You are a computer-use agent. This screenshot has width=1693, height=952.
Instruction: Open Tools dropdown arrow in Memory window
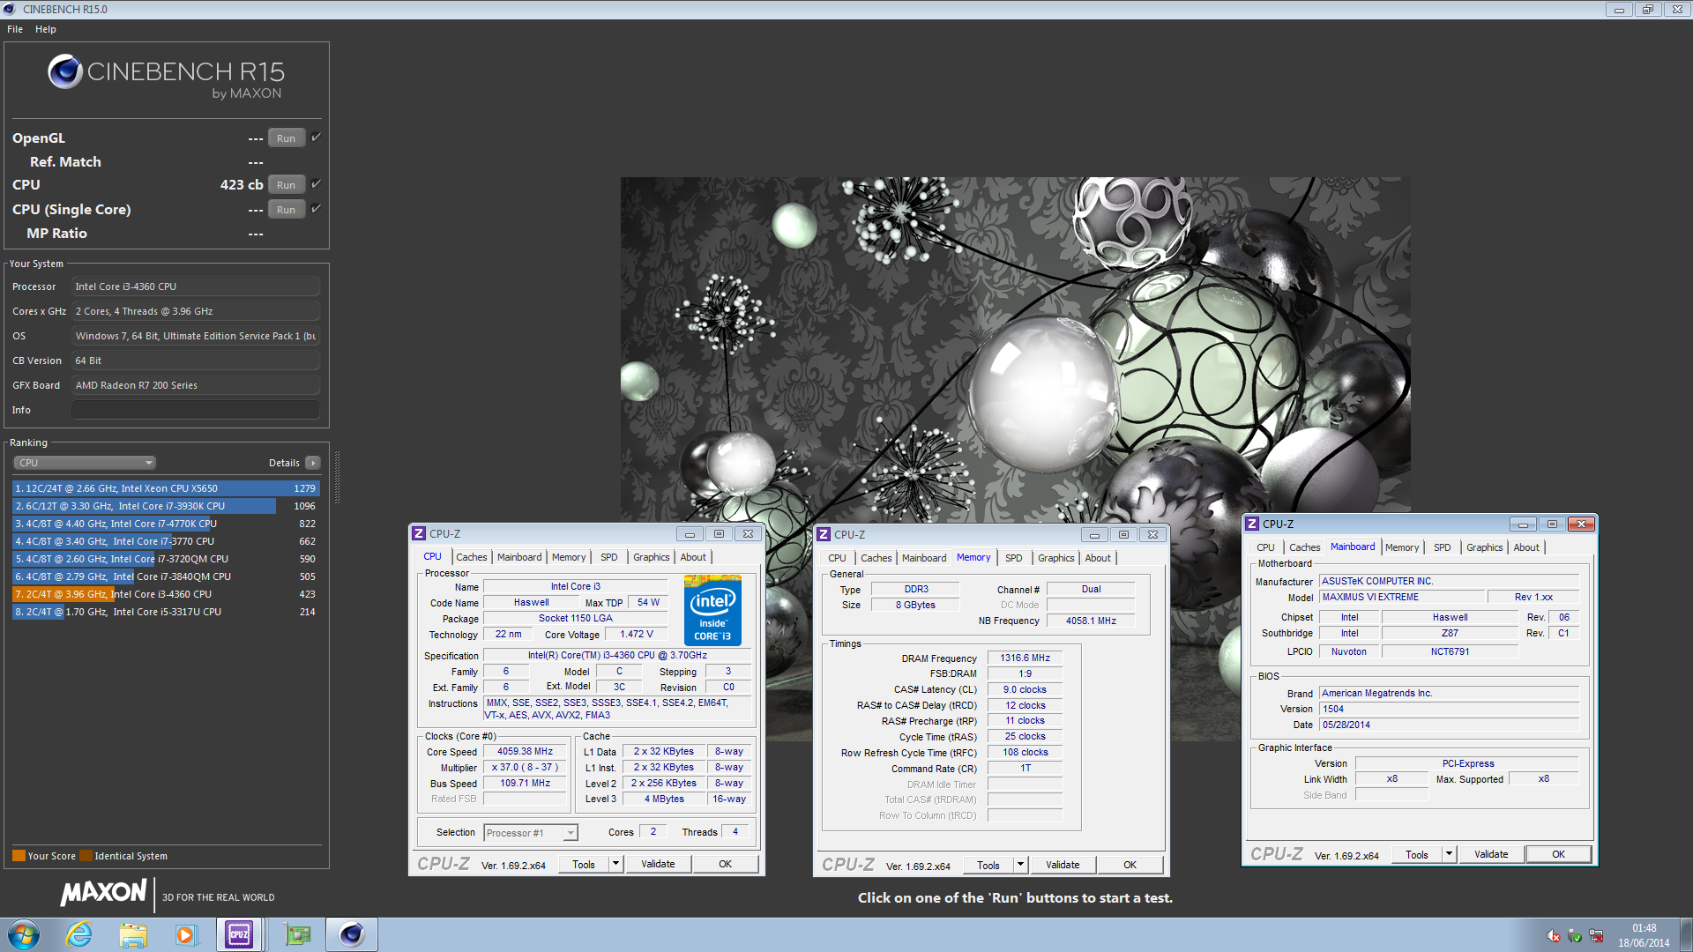pyautogui.click(x=1020, y=865)
